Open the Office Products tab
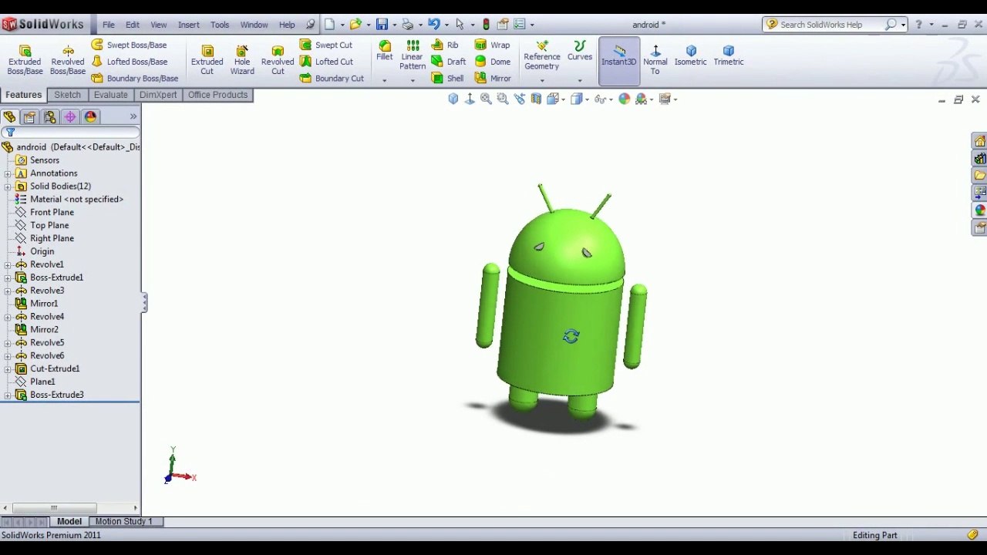Screen dimensions: 987x555 pos(217,95)
